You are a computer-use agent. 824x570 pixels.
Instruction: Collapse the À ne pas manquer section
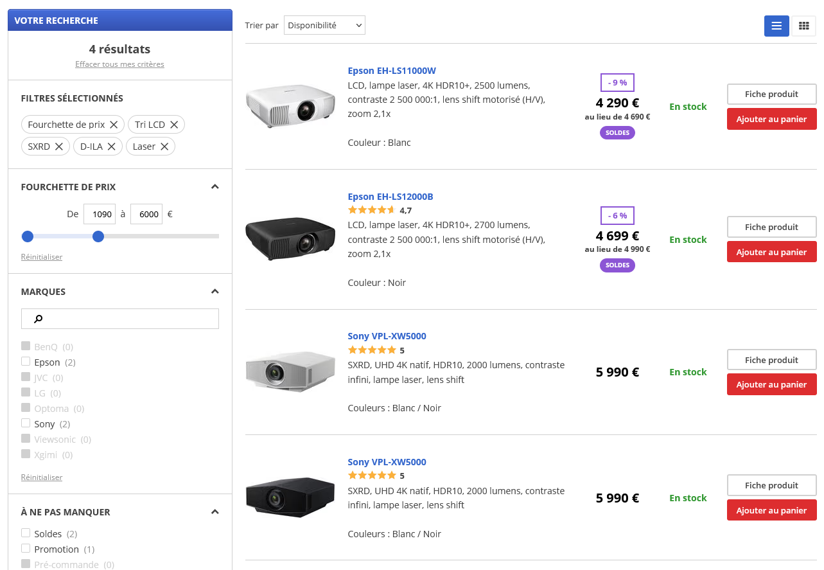(215, 512)
